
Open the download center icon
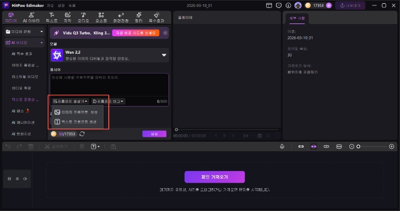pyautogui.click(x=288, y=5)
